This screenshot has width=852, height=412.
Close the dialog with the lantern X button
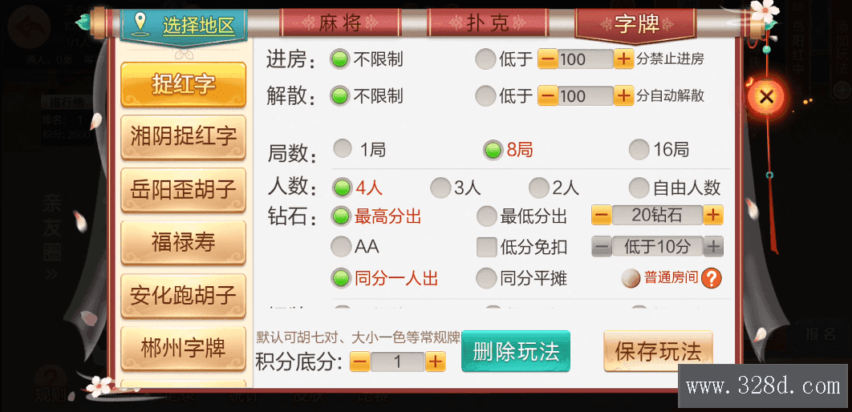coord(766,97)
